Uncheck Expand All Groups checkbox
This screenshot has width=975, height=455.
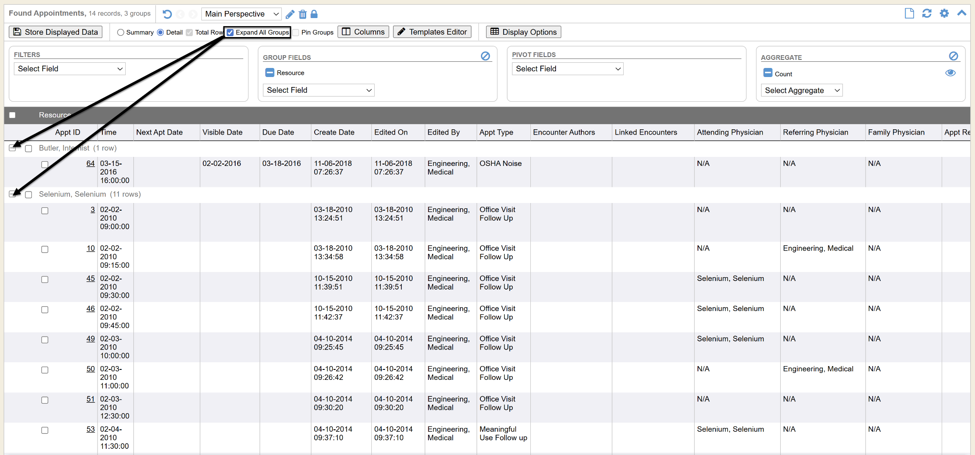point(230,32)
